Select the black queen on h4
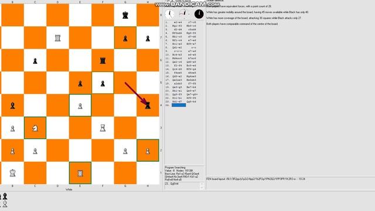Screen dimensions: 375x211 coord(148,105)
